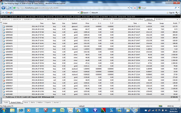Click the connection status bars icon
The height and width of the screenshot is (113, 181).
[x=160, y=106]
